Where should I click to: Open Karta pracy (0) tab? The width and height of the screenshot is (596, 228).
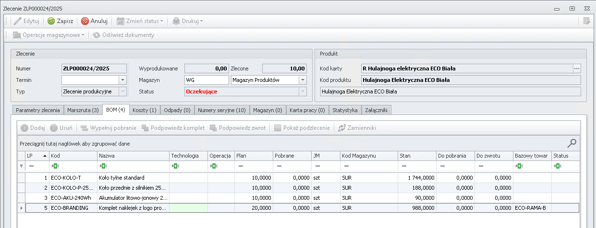pos(307,110)
